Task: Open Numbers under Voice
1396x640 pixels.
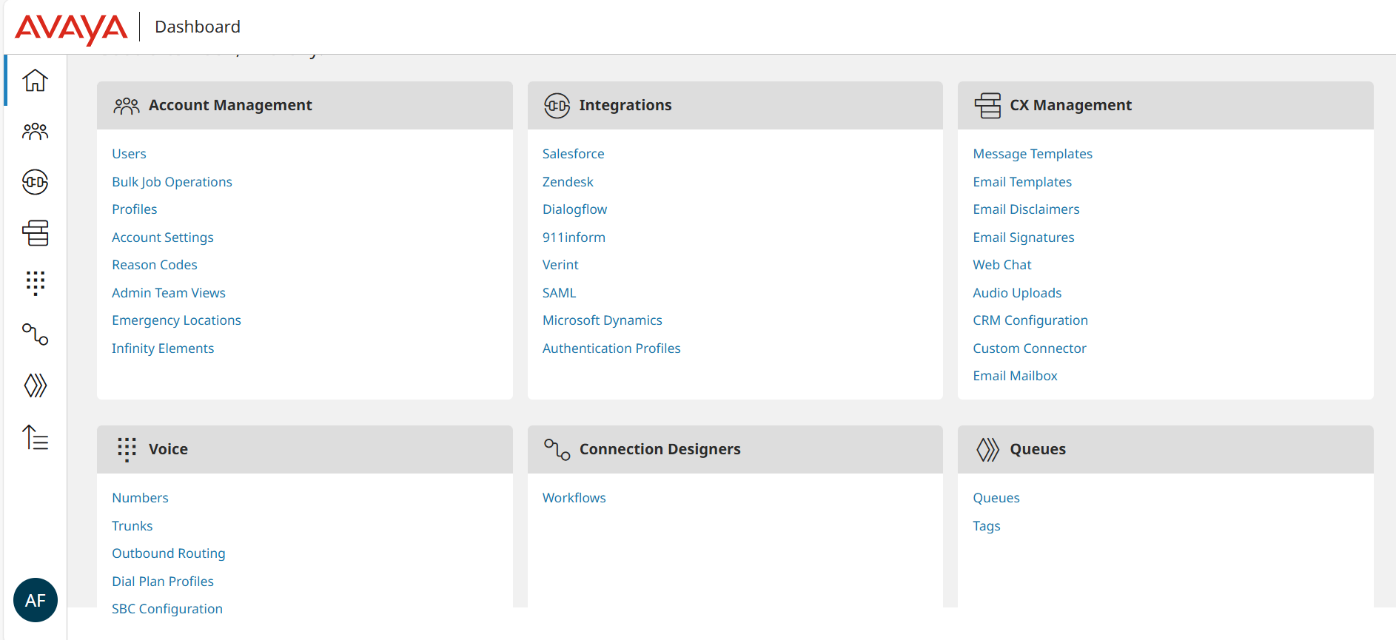Action: click(x=140, y=498)
